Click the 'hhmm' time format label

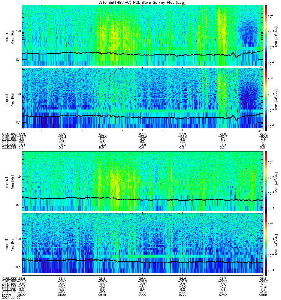(6, 295)
